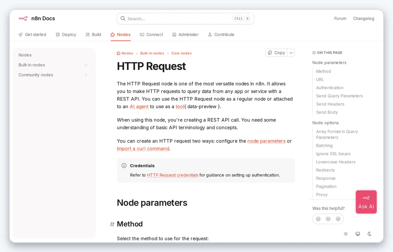The image size is (393, 252).
Task: Jump to Send Body outline entry
Action: 327,112
